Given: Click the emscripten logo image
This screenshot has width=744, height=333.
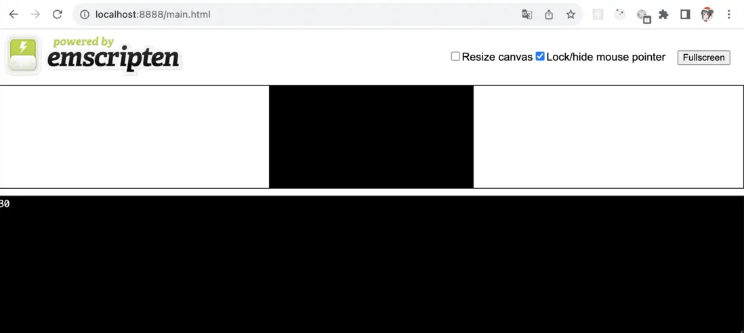Looking at the screenshot, I should coord(94,55).
